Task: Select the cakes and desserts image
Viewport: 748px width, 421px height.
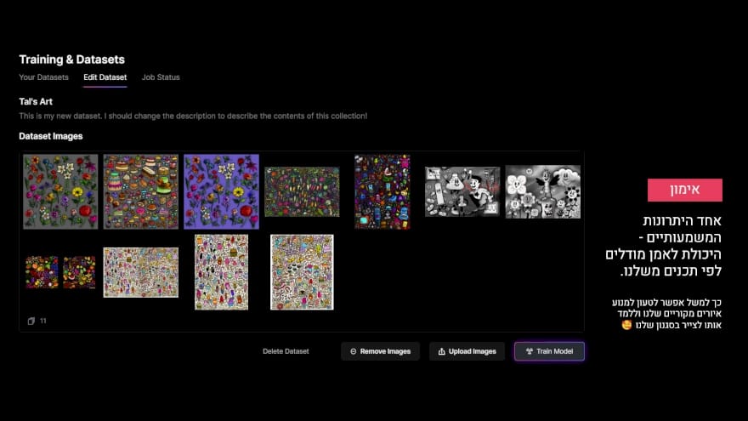Action: (140, 191)
